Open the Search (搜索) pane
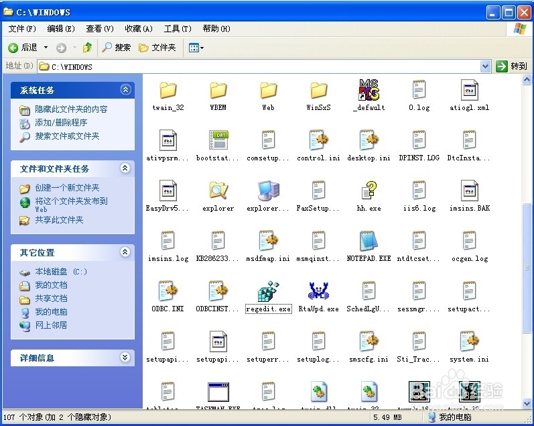Viewport: 534px width, 426px height. click(117, 48)
